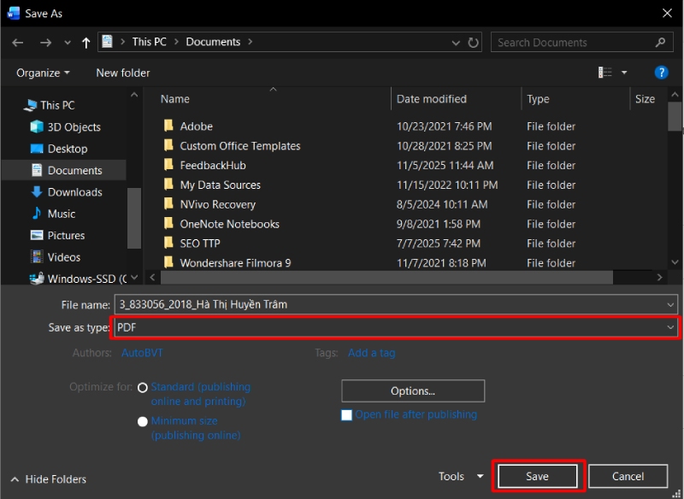The image size is (684, 499).
Task: Open the Help question mark icon
Action: point(660,73)
